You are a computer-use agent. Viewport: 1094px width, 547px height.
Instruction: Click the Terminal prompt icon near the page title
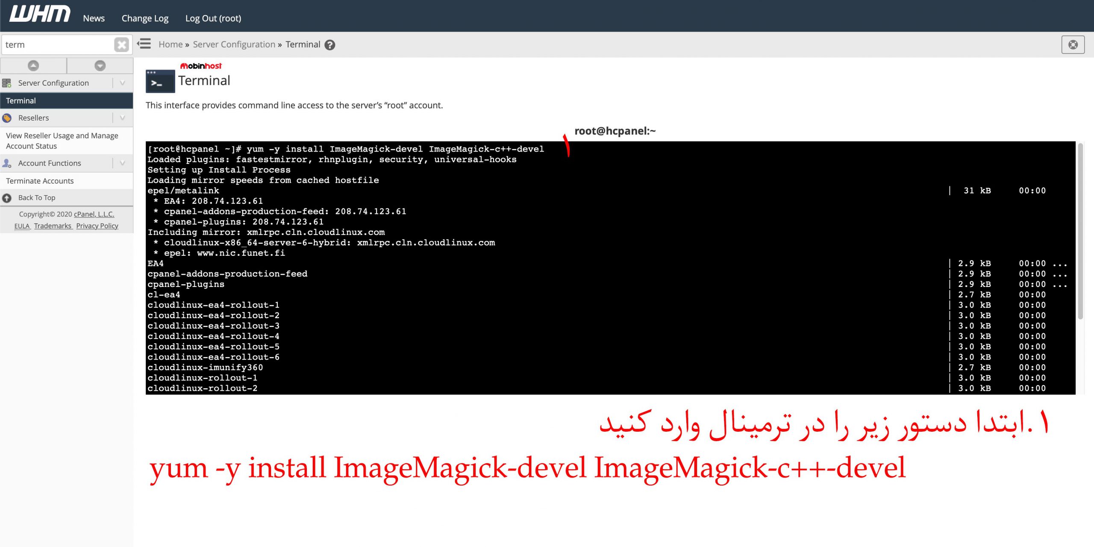(160, 80)
